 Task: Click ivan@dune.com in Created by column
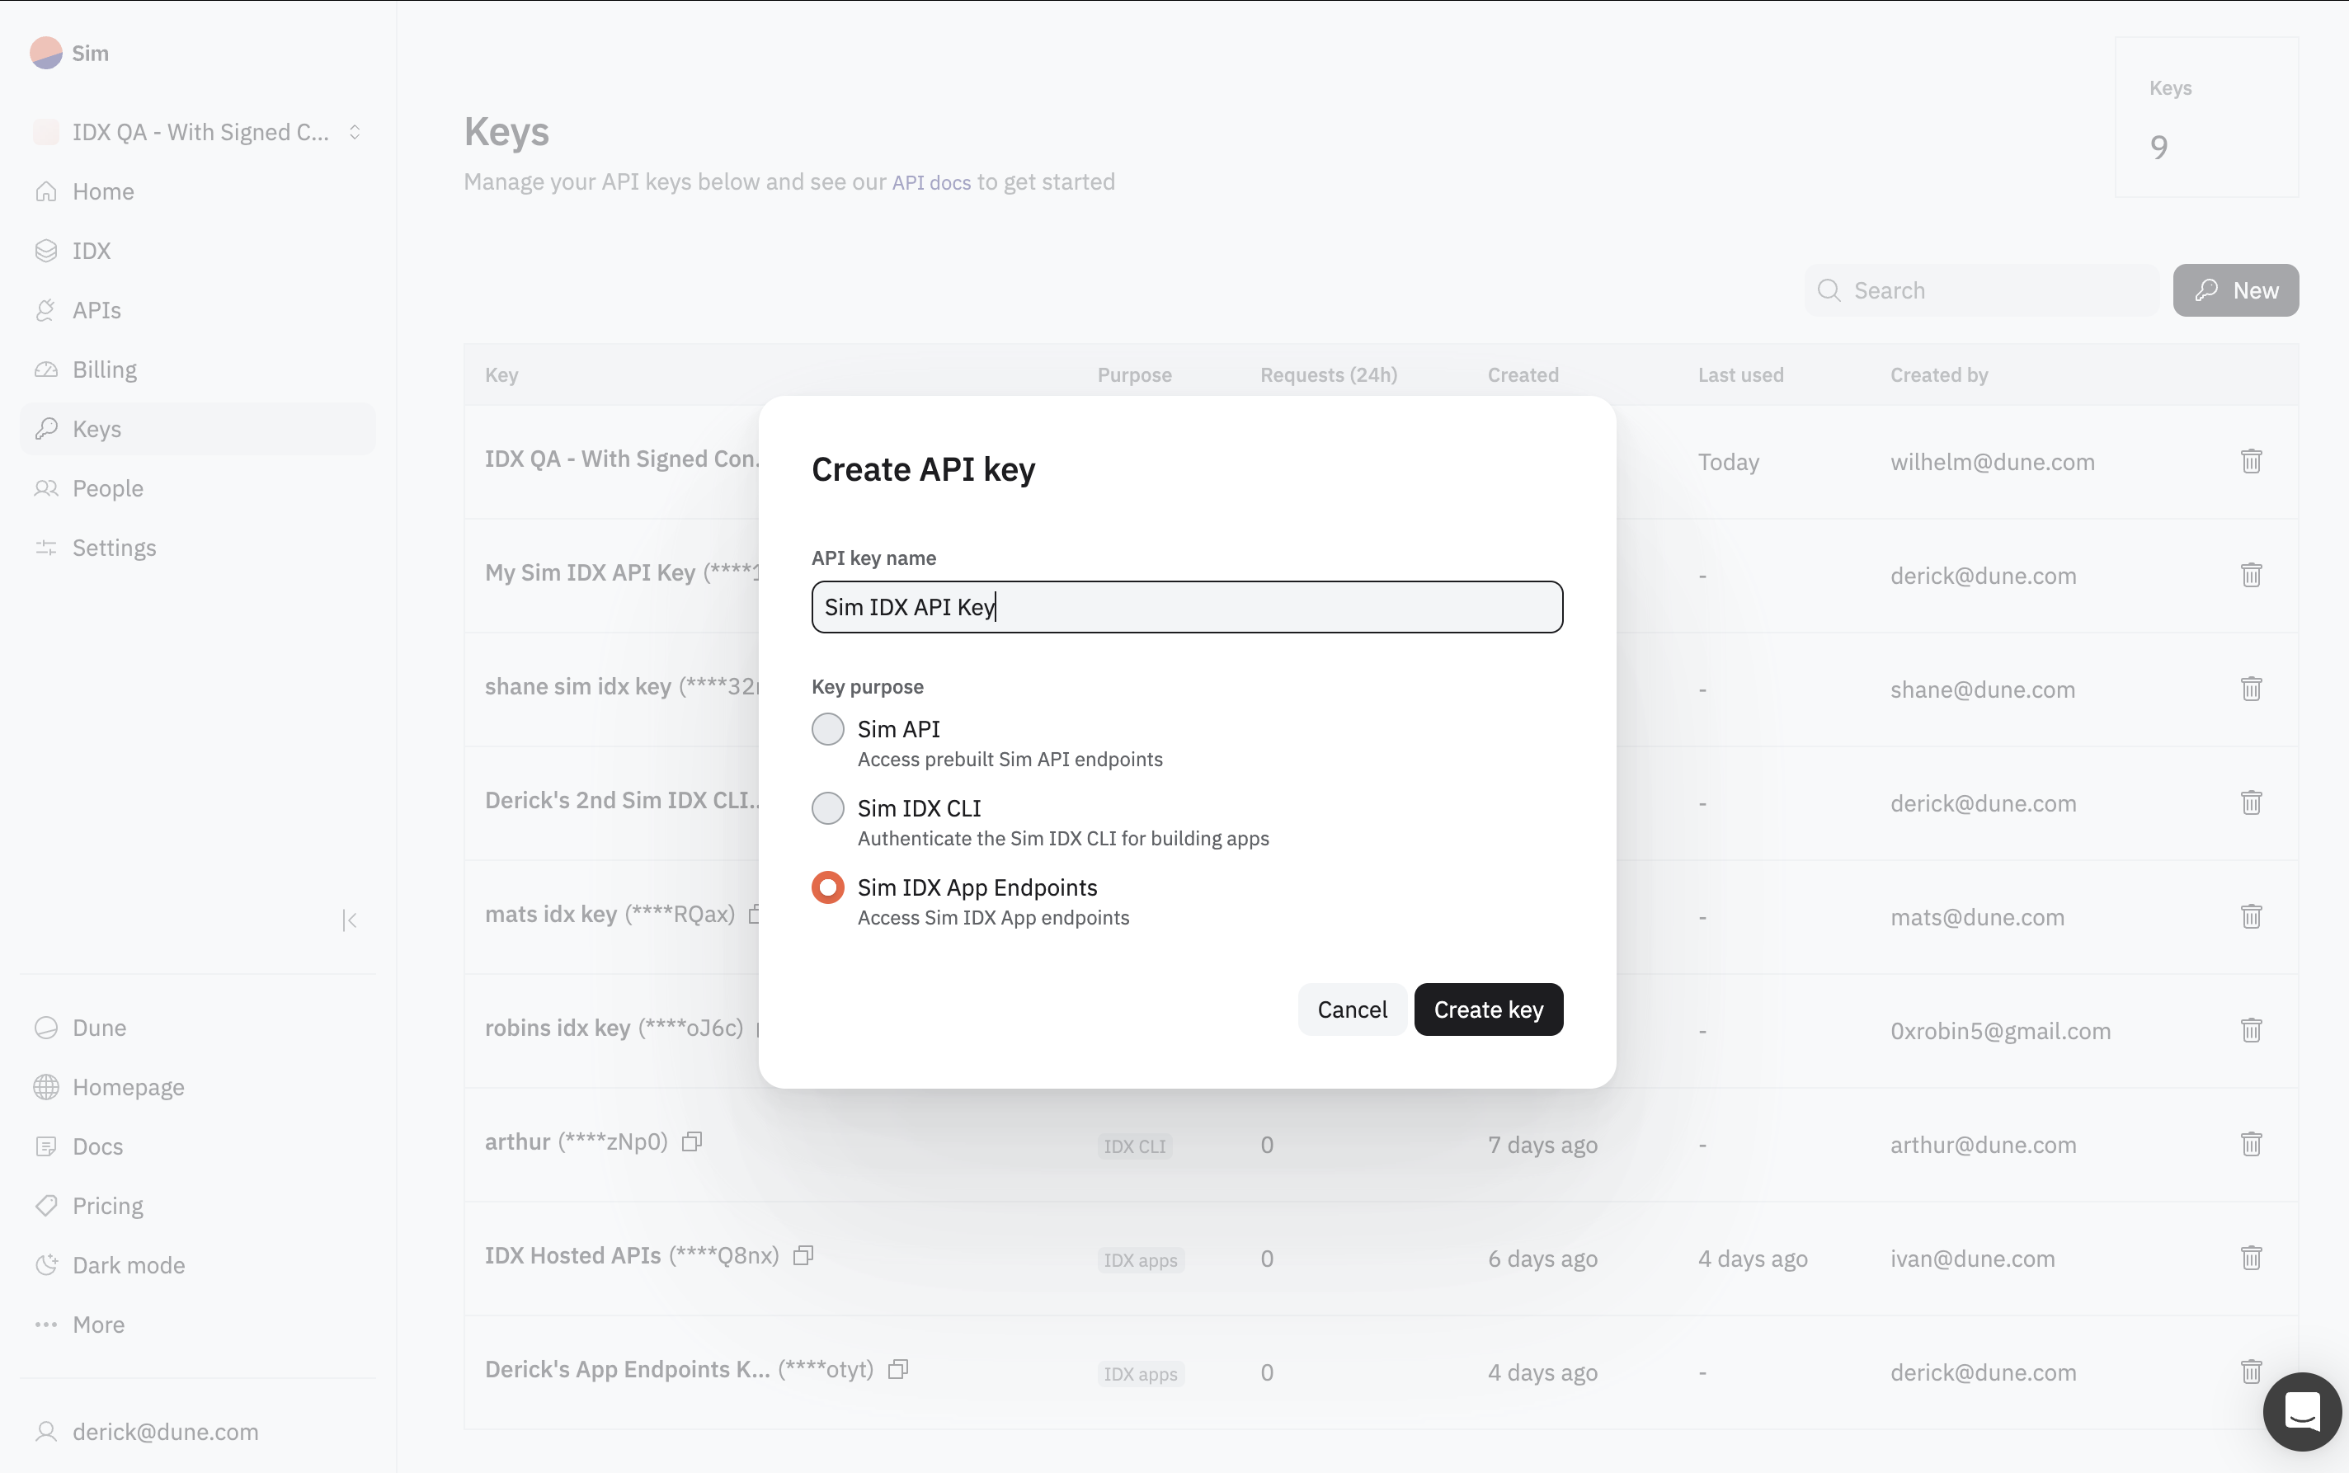coord(1972,1259)
